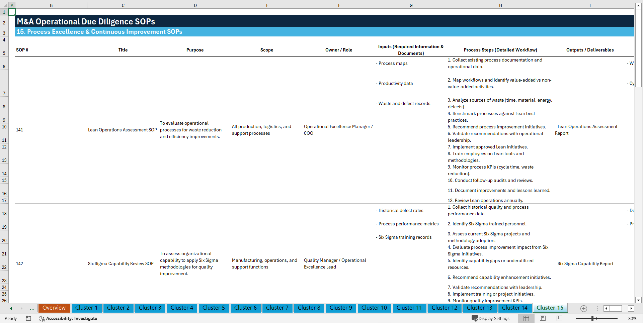Open Display Settings from the status bar
Viewport: 643px width, 323px height.
pyautogui.click(x=491, y=318)
